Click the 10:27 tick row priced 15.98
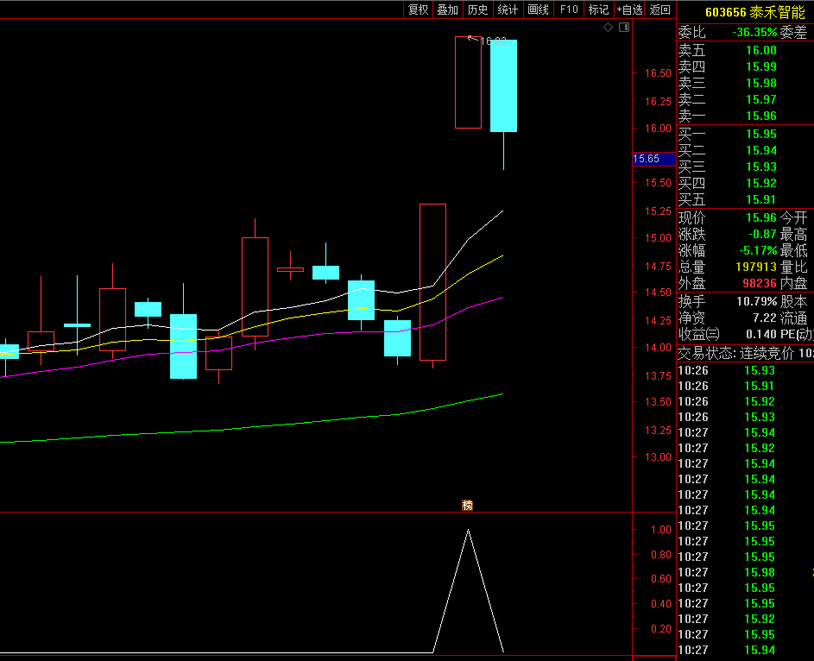The width and height of the screenshot is (814, 661). (746, 572)
